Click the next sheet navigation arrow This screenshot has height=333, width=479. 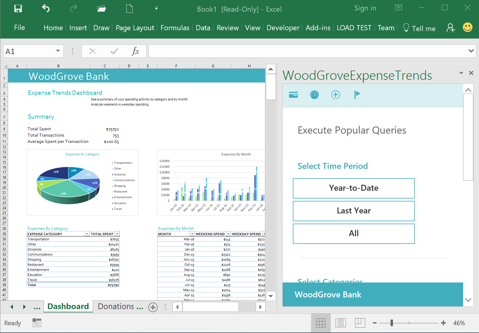click(x=24, y=307)
